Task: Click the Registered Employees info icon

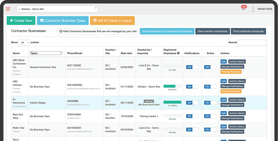Action: click(x=178, y=53)
